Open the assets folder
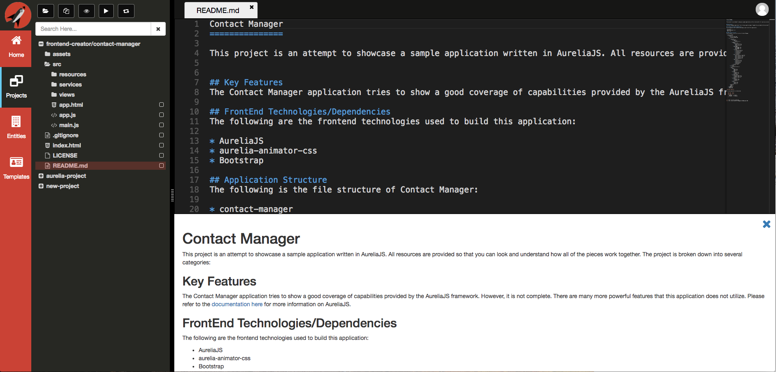This screenshot has width=776, height=372. tap(61, 54)
